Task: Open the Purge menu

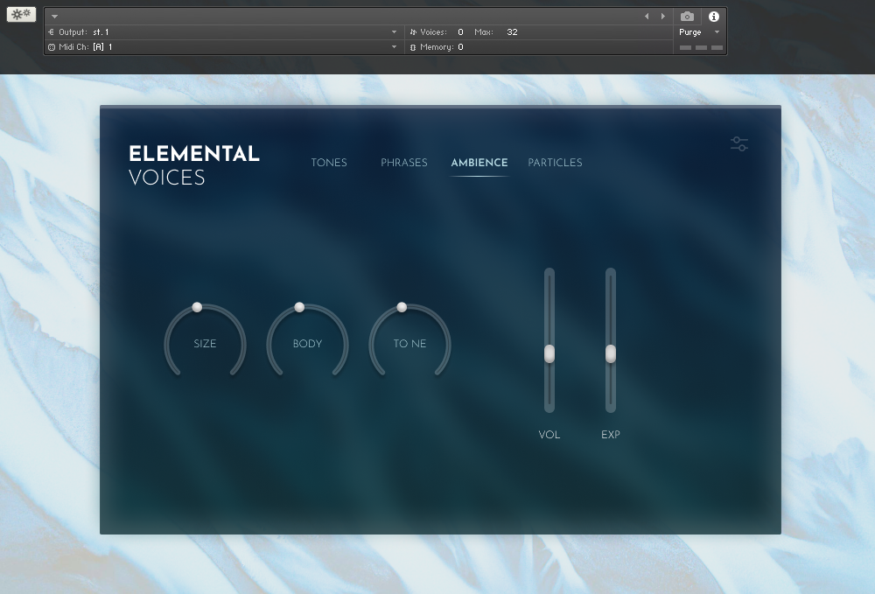Action: pyautogui.click(x=699, y=32)
